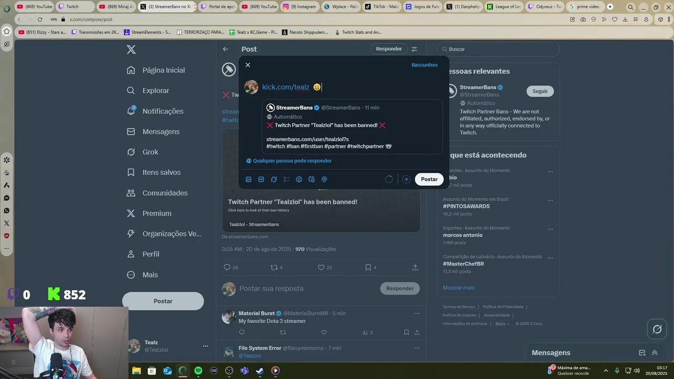Viewport: 674px width, 379px height.
Task: Add media image to the post
Action: coord(249,179)
